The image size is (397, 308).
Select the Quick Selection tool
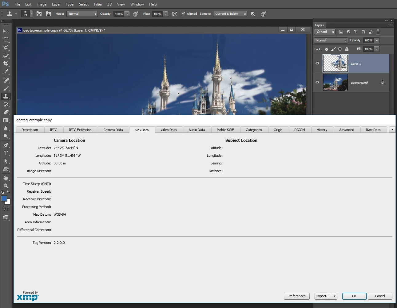6,56
